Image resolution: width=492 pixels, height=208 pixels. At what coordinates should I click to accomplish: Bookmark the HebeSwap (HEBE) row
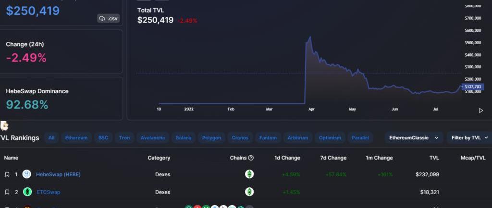coord(7,174)
